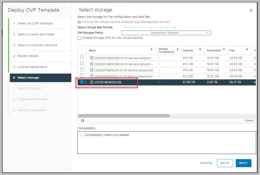Select the DE300174800283 datastore radio button
The image size is (260, 175).
coord(82,58)
